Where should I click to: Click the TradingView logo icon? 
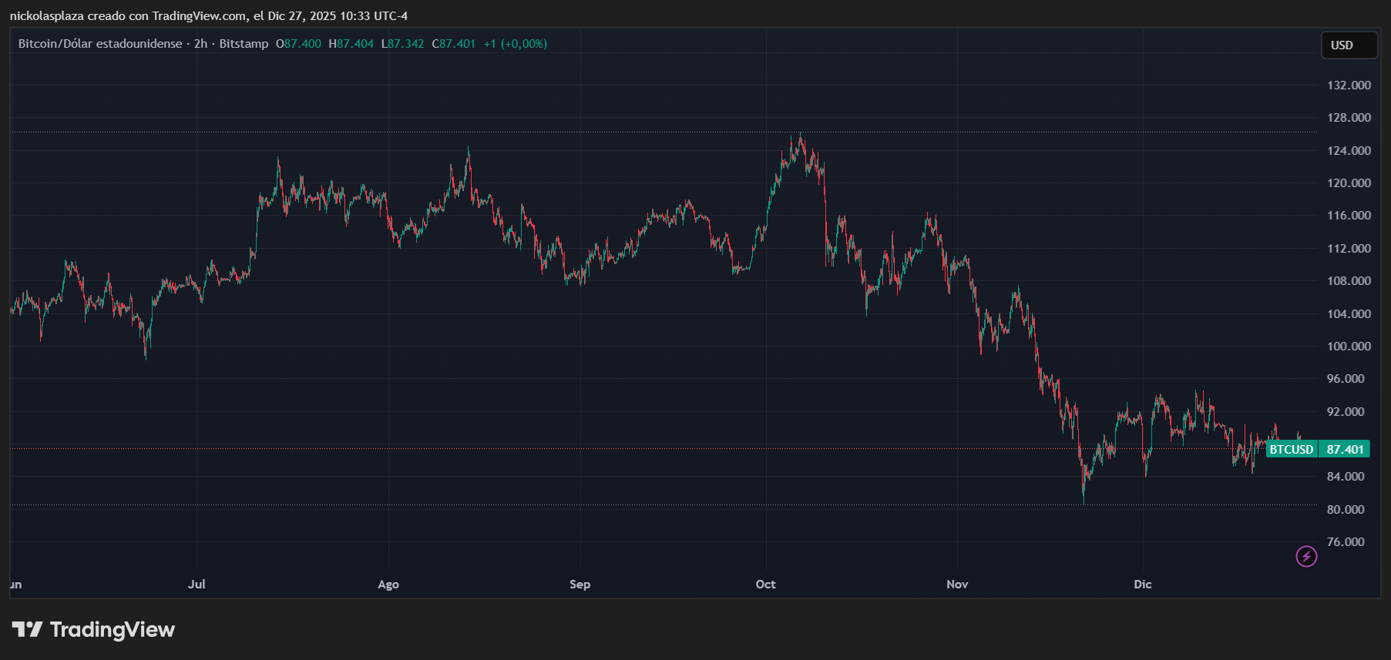click(27, 630)
